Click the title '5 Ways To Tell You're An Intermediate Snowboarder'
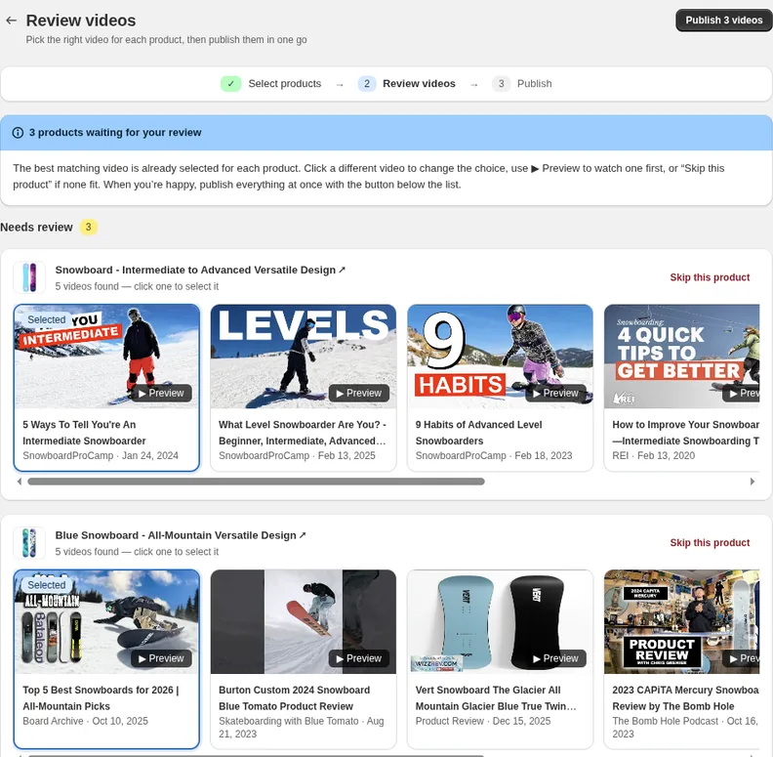The width and height of the screenshot is (773, 757). pyautogui.click(x=84, y=433)
